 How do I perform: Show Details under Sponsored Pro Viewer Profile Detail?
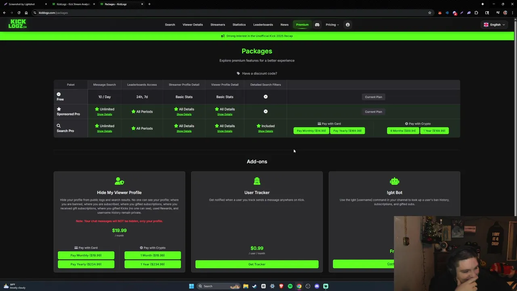[225, 114]
